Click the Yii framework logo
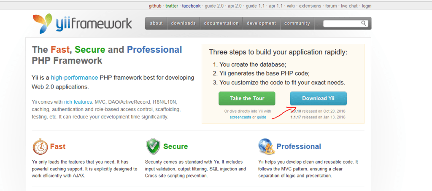 82,24
